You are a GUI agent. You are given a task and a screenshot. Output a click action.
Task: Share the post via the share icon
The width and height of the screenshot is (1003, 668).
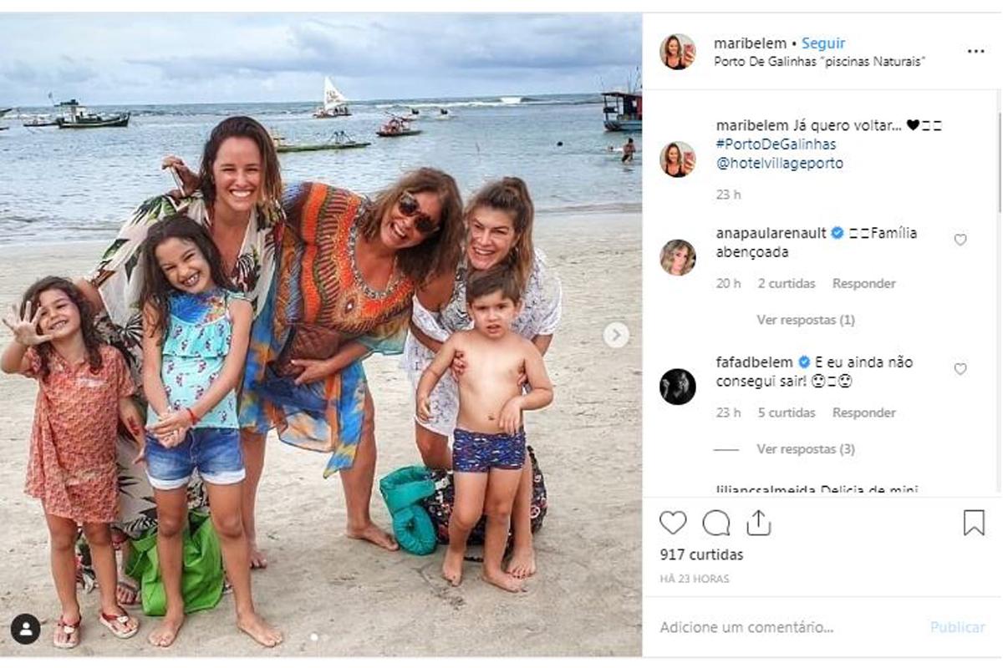(758, 523)
